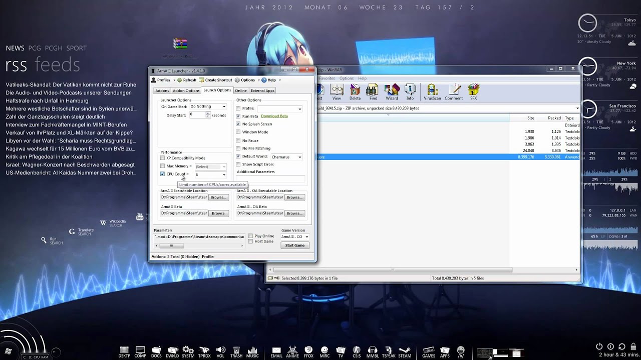The width and height of the screenshot is (641, 360).
Task: Open DOCS folder dock icon
Action: coord(156,352)
